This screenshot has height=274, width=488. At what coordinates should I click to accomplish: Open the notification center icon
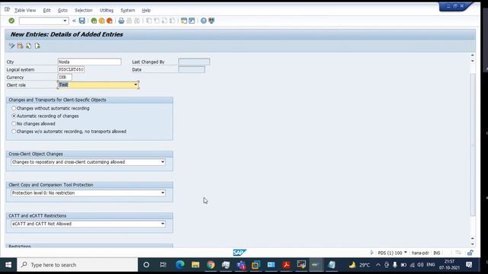tap(469, 265)
